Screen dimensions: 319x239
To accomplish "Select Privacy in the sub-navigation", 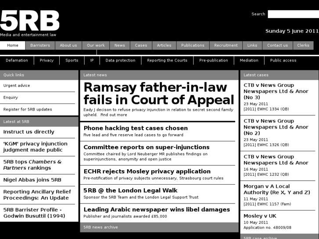I will (x=47, y=61).
